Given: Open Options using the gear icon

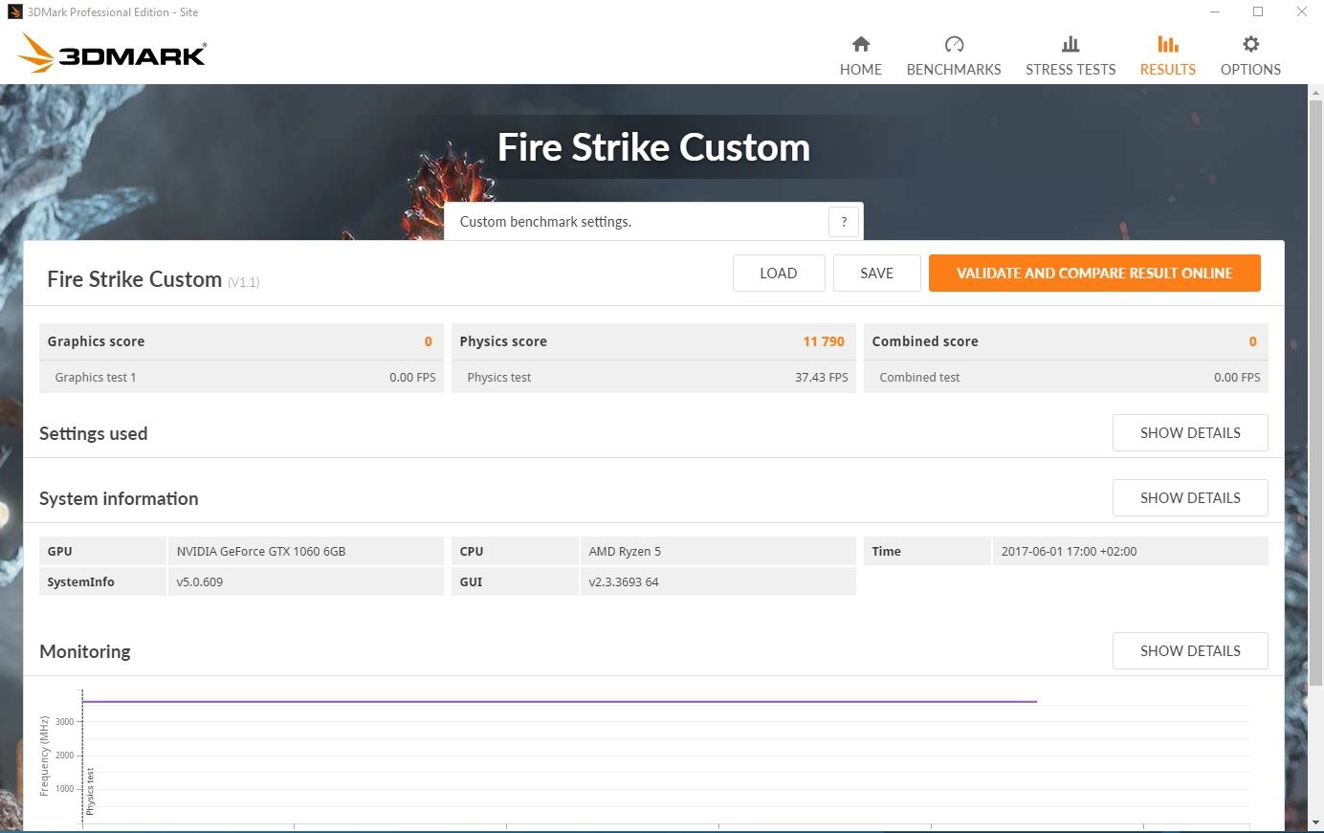Looking at the screenshot, I should click(x=1250, y=44).
